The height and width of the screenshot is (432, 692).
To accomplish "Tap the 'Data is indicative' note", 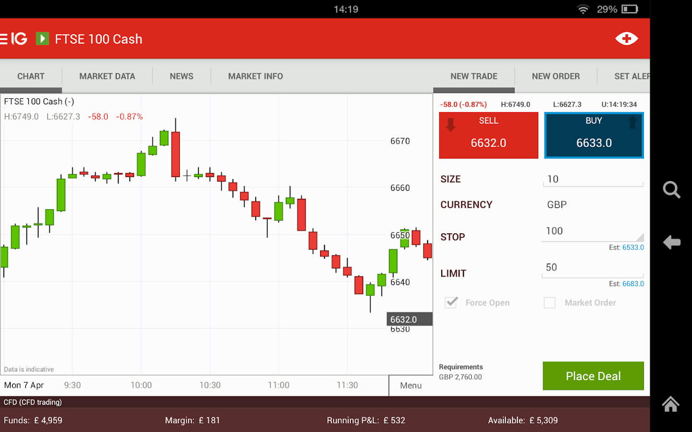I will tap(29, 369).
